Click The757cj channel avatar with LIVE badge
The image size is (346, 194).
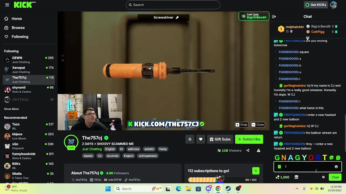point(71,142)
